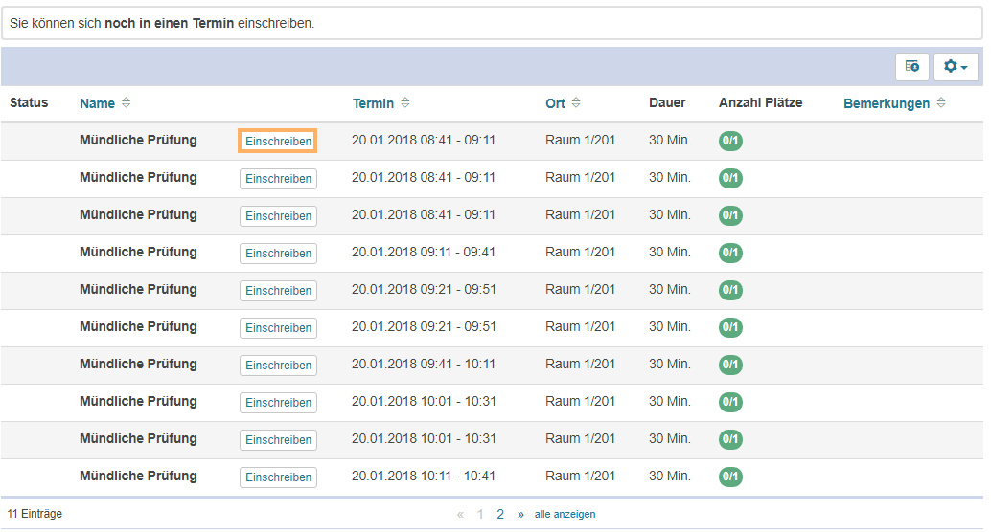Click sort arrows icon beside Name
The image size is (991, 532).
127,103
